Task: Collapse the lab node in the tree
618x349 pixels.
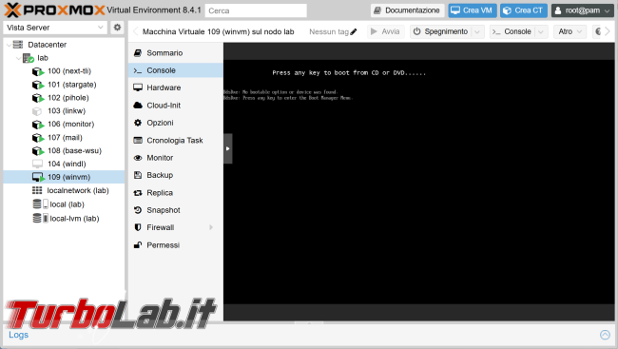Action: tap(18, 58)
